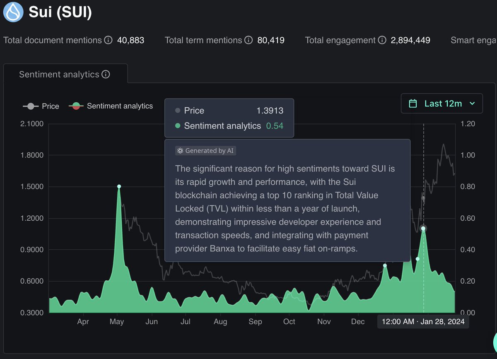Select the May sentiment peak marker
The image size is (497, 359).
(119, 186)
